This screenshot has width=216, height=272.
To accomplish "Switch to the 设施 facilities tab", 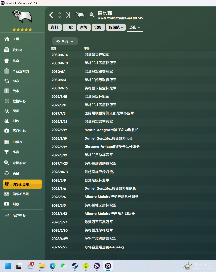I will [x=98, y=27].
